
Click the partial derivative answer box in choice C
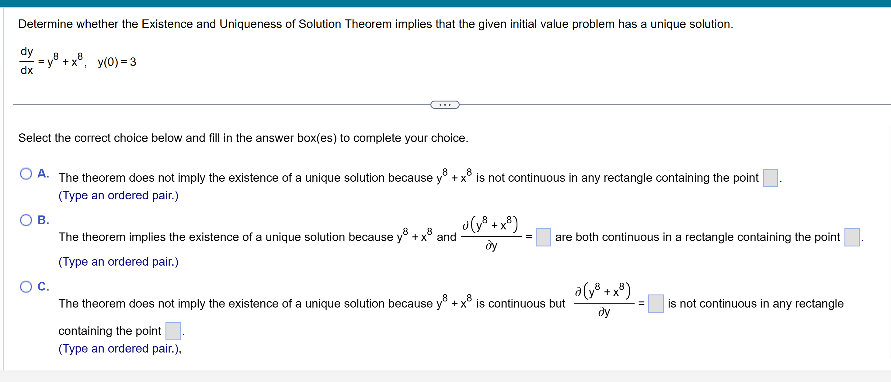point(656,304)
